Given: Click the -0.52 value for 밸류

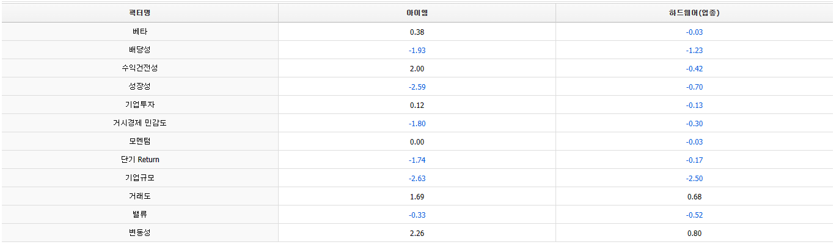Looking at the screenshot, I should [x=694, y=215].
